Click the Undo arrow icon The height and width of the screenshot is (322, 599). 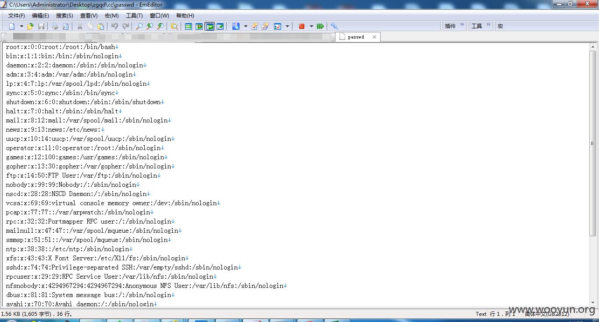[x=114, y=26]
